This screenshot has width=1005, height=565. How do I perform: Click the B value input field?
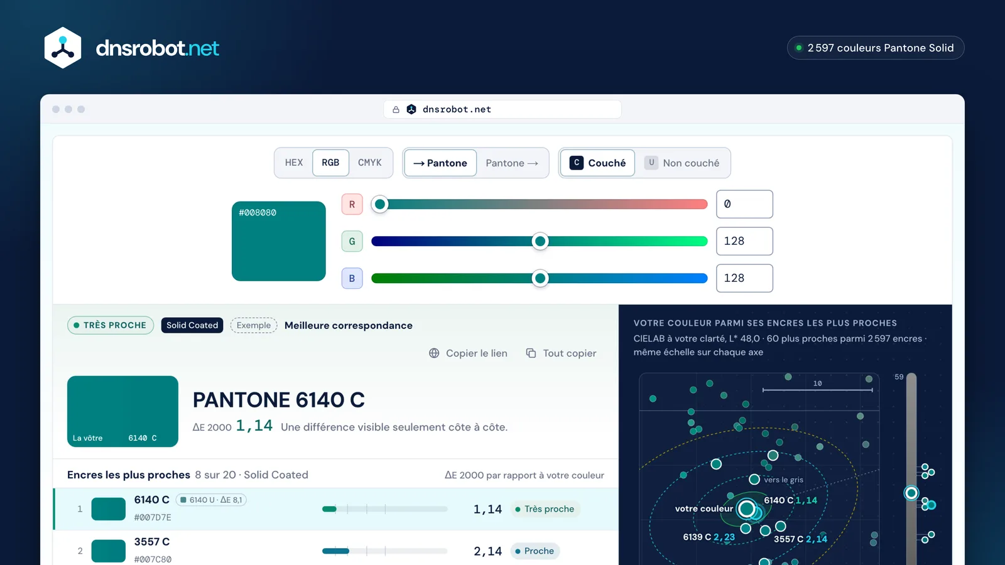tap(744, 278)
